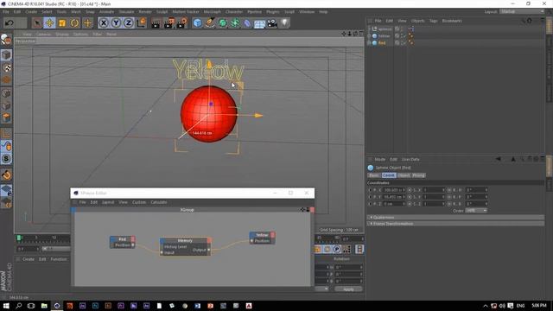Open Calculate menu in XPresso Editor
Image resolution: width=553 pixels, height=311 pixels.
(x=159, y=202)
